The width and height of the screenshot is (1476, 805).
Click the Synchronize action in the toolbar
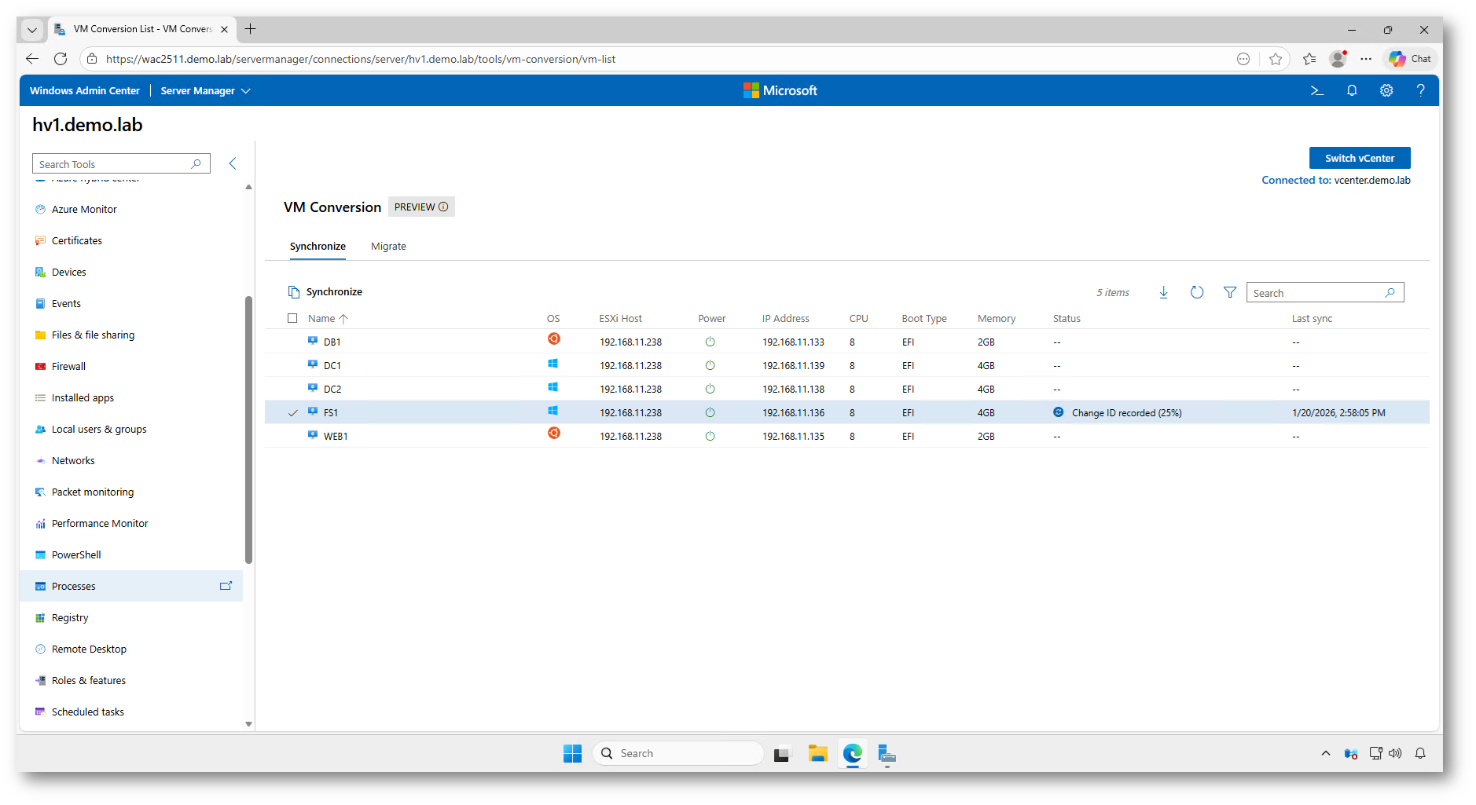(325, 292)
